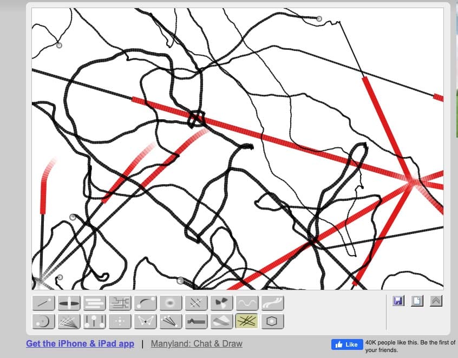Save drawing with the floppy disk icon
Viewport: 458px width, 358px height.
pos(398,301)
